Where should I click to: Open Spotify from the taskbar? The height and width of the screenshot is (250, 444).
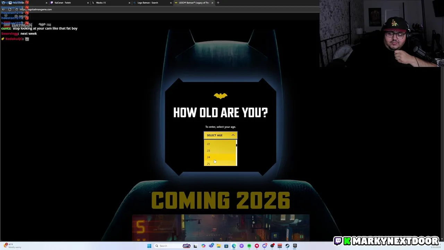point(249,246)
